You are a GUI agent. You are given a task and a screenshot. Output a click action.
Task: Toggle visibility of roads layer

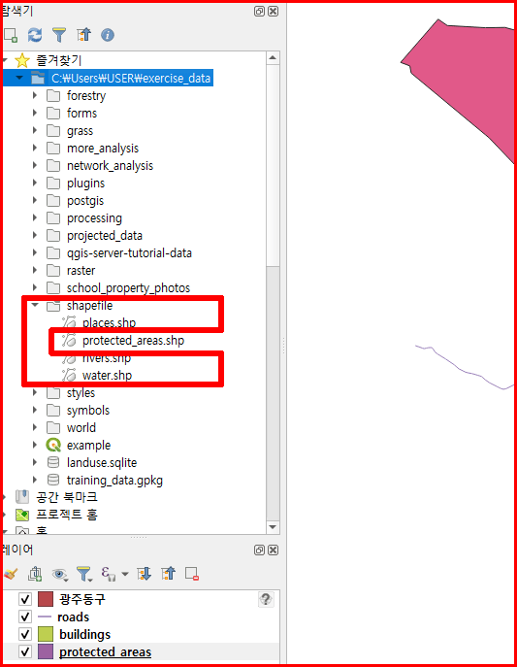25,617
